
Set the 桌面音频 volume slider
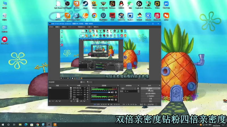101,100
